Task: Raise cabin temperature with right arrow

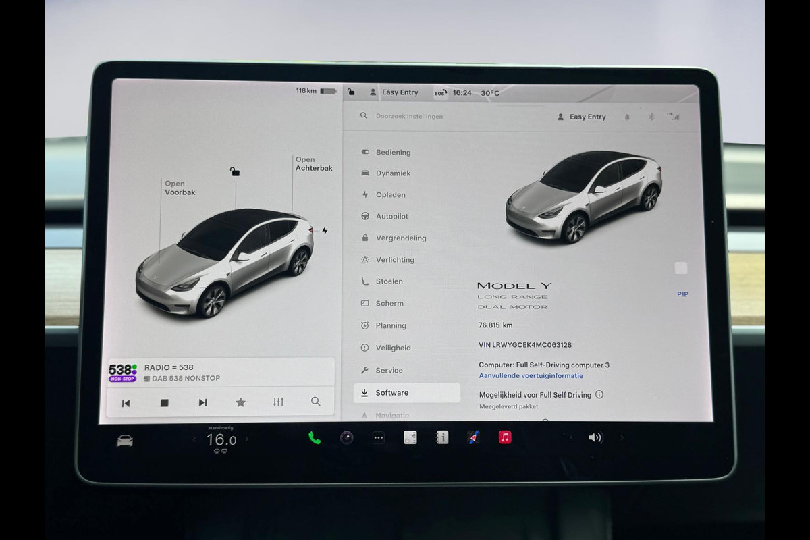Action: 246,439
